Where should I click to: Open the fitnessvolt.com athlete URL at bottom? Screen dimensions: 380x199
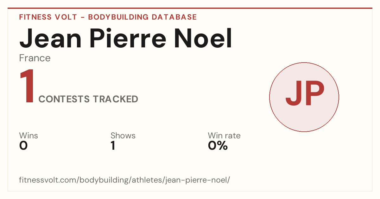click(125, 180)
